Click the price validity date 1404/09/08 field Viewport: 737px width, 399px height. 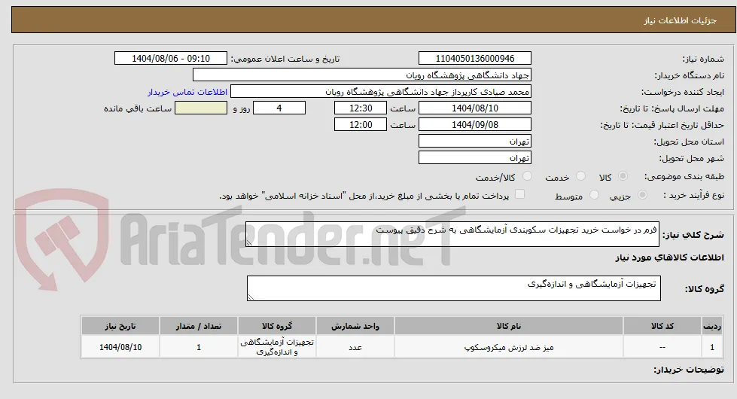(x=475, y=124)
